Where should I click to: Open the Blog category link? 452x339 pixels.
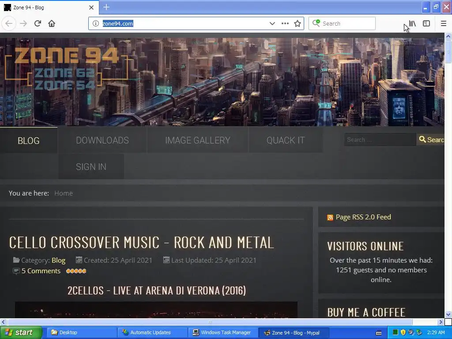[59, 260]
